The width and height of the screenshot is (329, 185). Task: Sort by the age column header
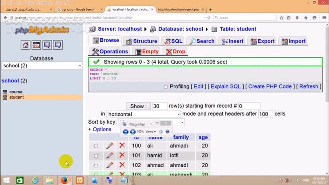click(x=203, y=137)
